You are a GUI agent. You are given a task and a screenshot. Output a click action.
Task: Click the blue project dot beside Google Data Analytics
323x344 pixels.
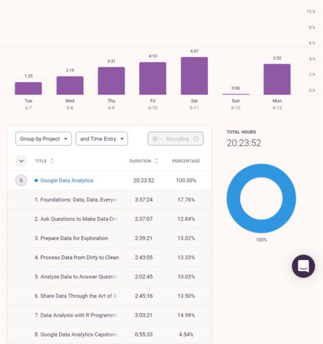tap(36, 180)
